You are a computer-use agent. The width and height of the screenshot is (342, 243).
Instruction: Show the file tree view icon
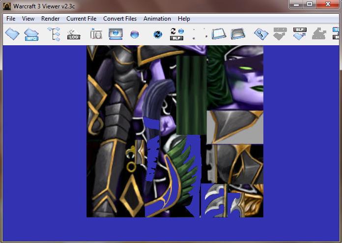54,34
